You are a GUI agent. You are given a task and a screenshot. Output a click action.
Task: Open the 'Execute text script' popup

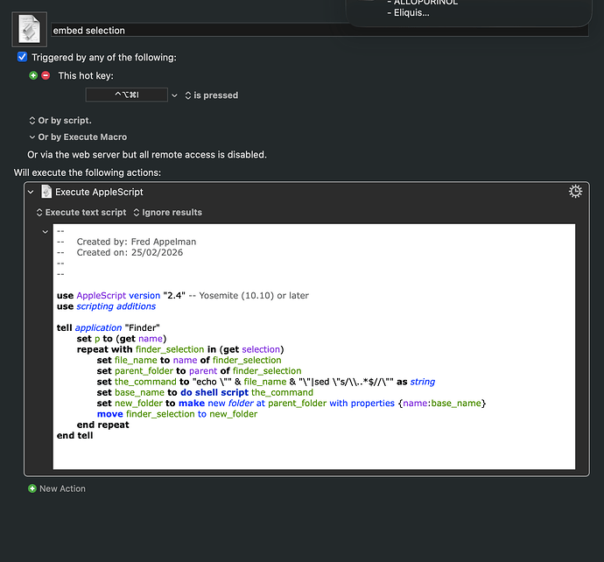coord(81,212)
